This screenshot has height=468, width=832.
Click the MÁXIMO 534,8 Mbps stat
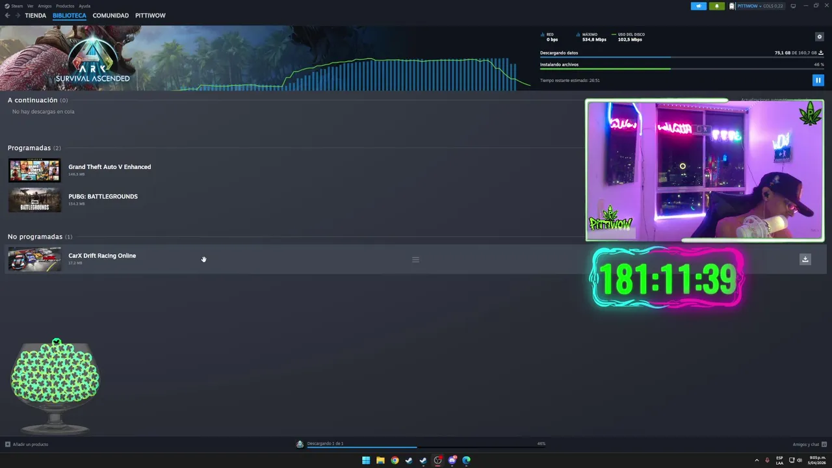point(591,37)
